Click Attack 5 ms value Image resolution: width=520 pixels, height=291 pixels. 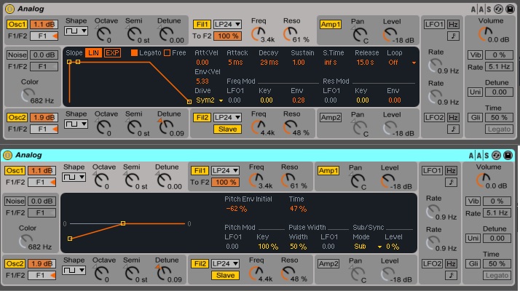(x=235, y=63)
